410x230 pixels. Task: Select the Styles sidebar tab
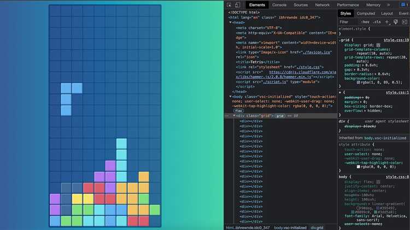345,13
